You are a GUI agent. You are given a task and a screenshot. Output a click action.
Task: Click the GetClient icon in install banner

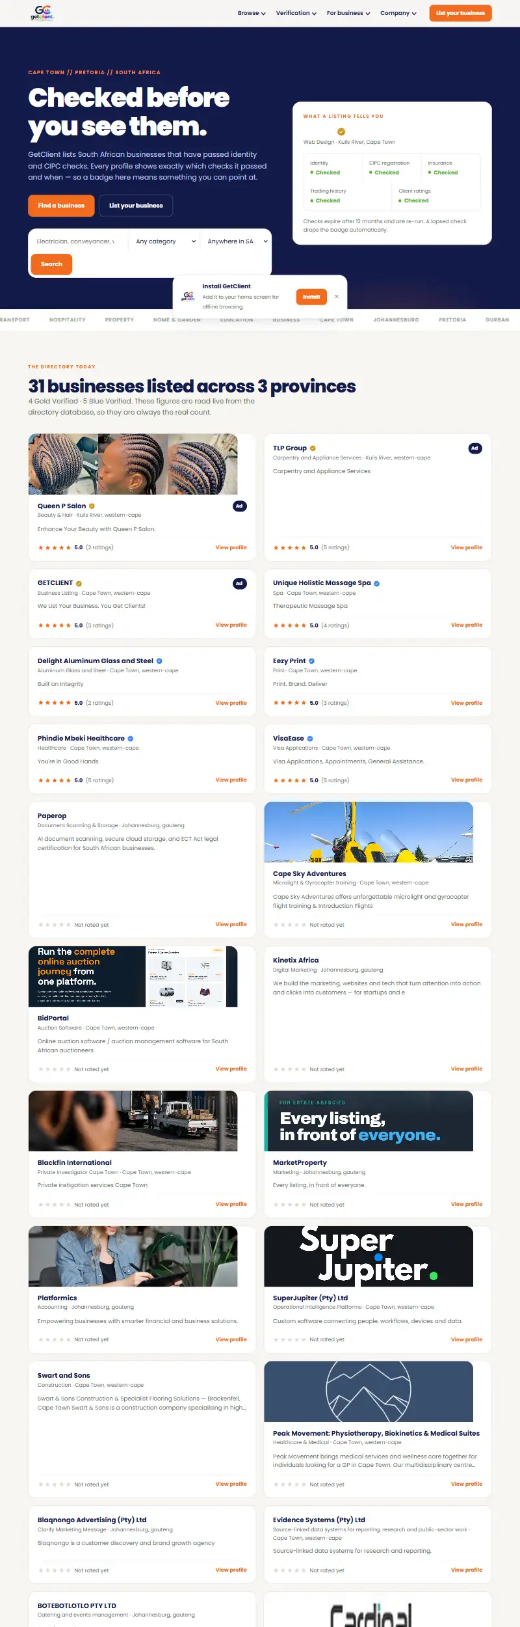(188, 296)
